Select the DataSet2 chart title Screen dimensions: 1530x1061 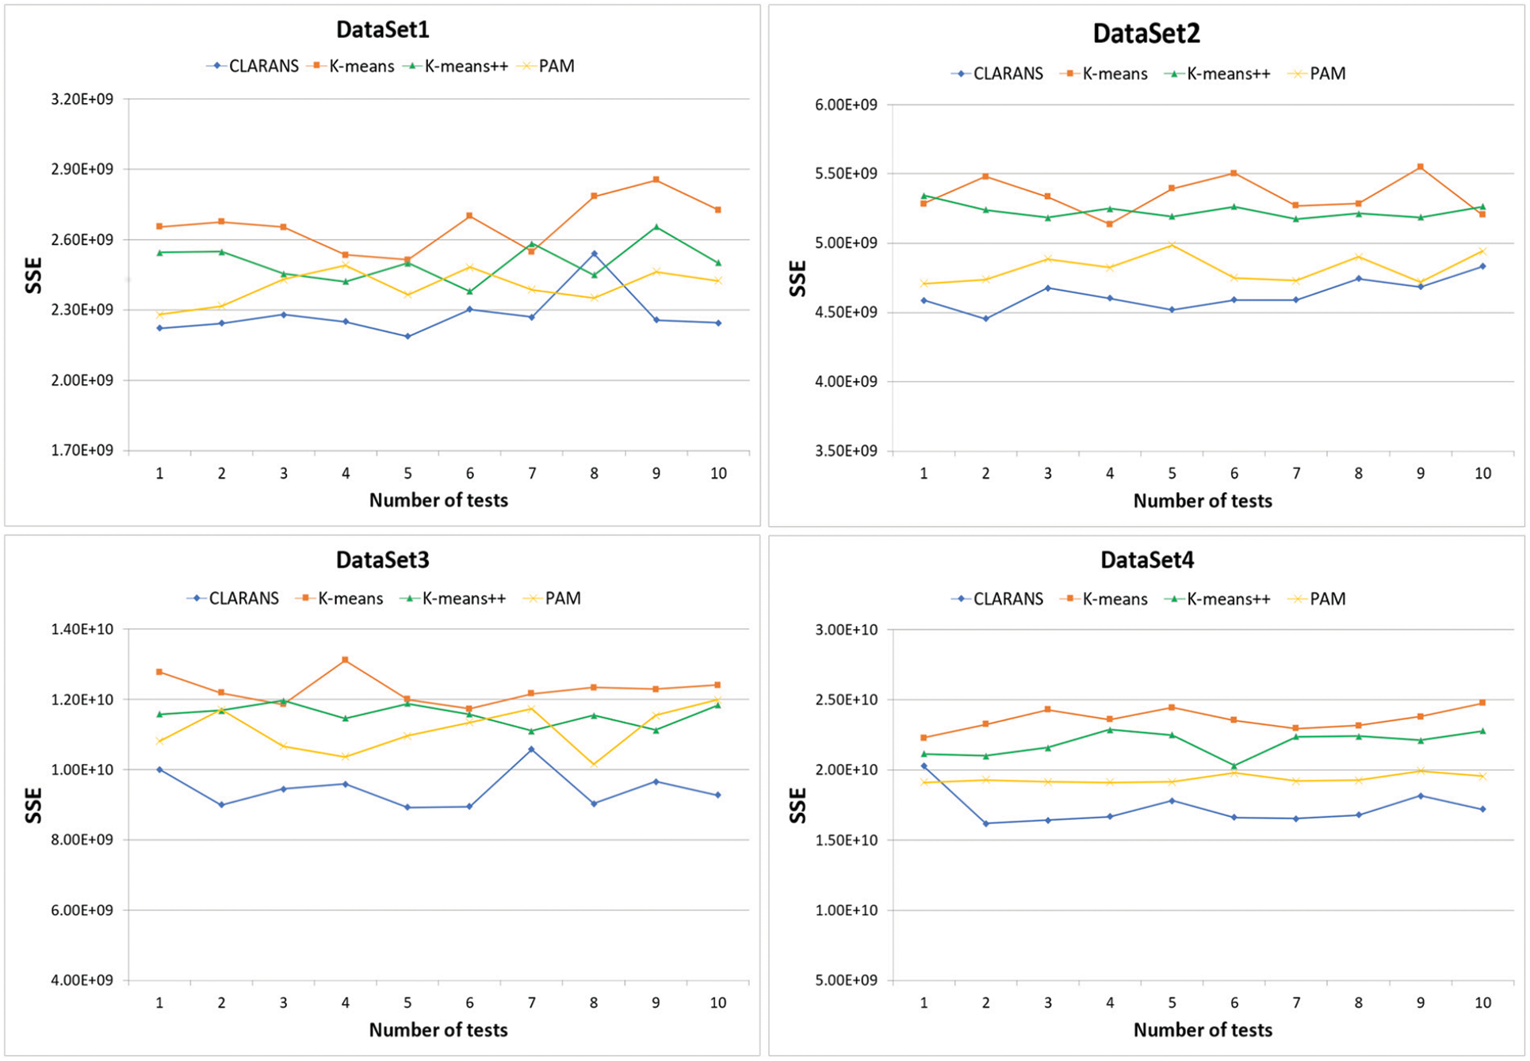[x=1146, y=33]
